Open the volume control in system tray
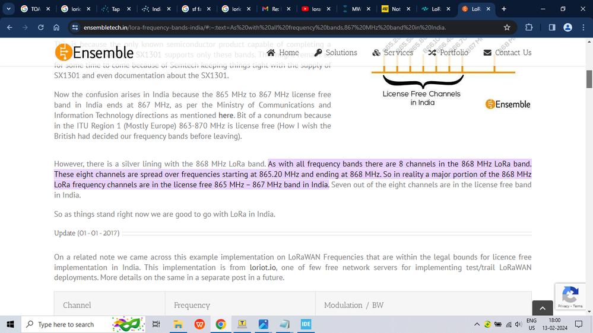 point(518,324)
